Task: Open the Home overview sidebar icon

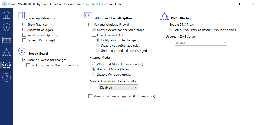Action: [x=7, y=15]
